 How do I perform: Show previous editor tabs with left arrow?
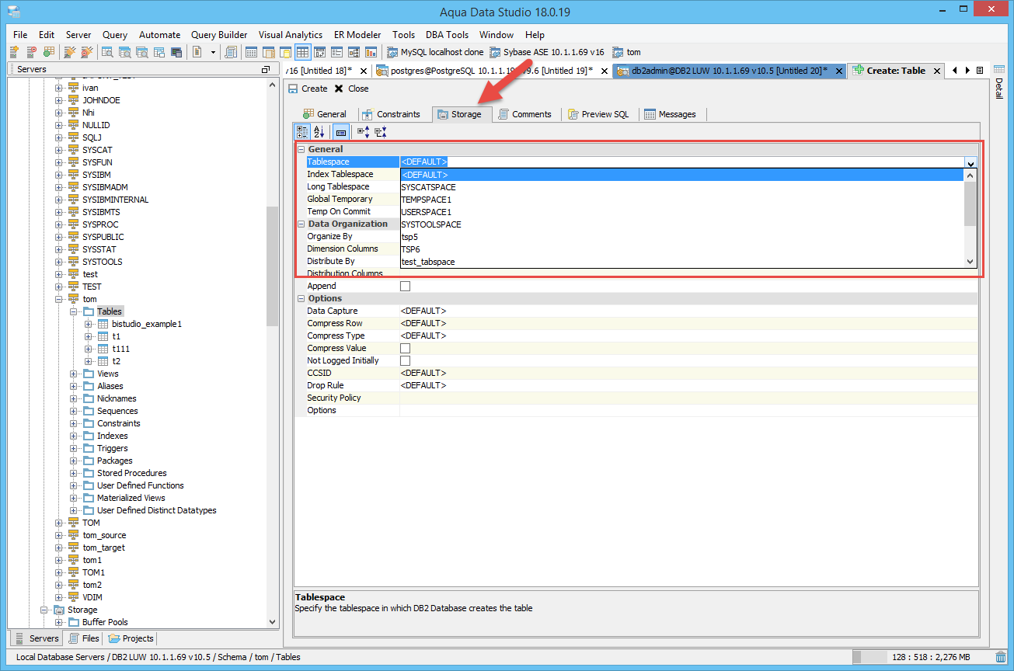pyautogui.click(x=954, y=70)
